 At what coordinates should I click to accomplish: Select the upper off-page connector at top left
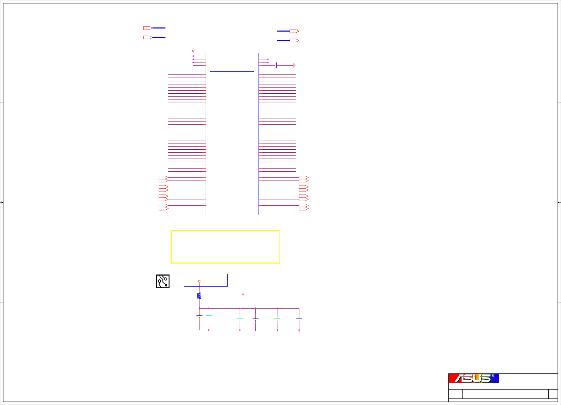coord(148,28)
